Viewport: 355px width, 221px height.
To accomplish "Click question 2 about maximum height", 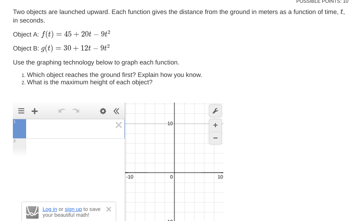I will click(x=90, y=82).
